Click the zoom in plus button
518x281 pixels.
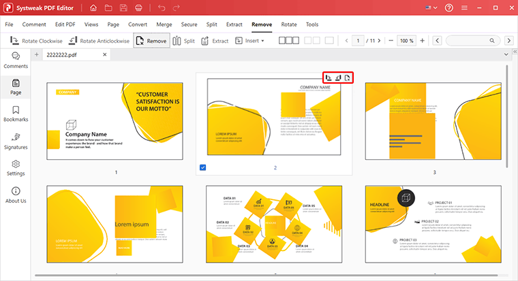click(423, 41)
